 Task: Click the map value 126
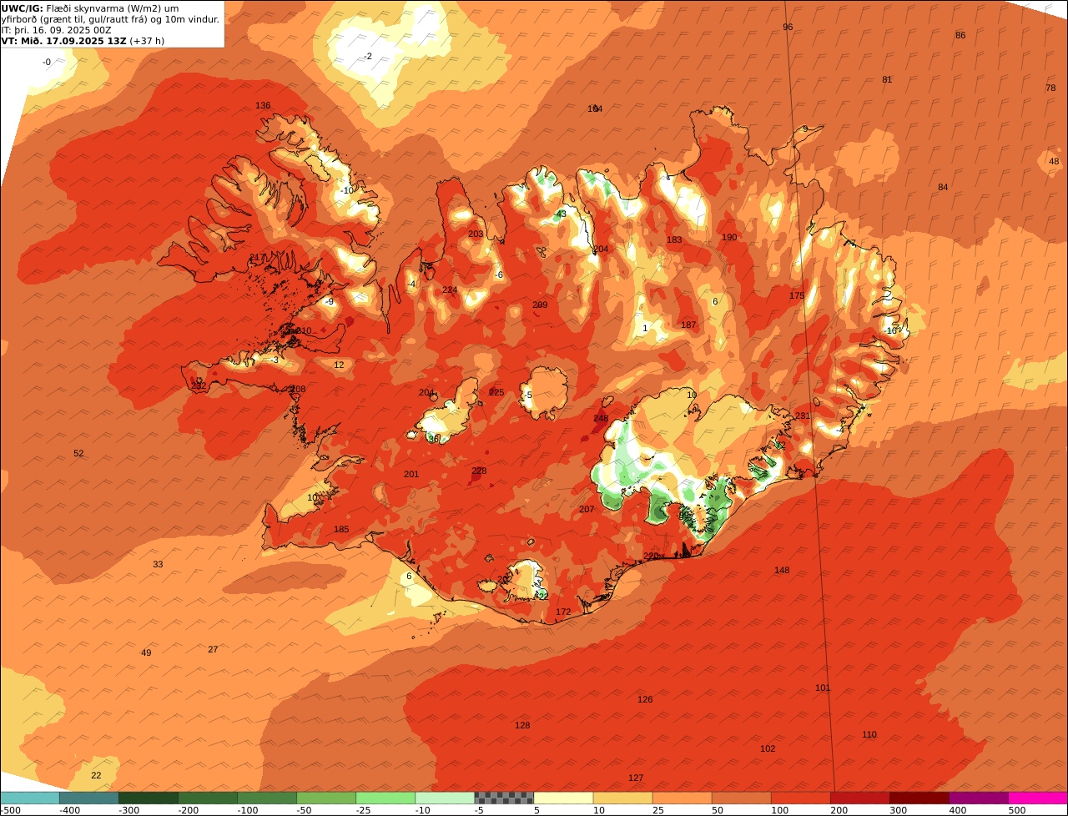click(645, 700)
